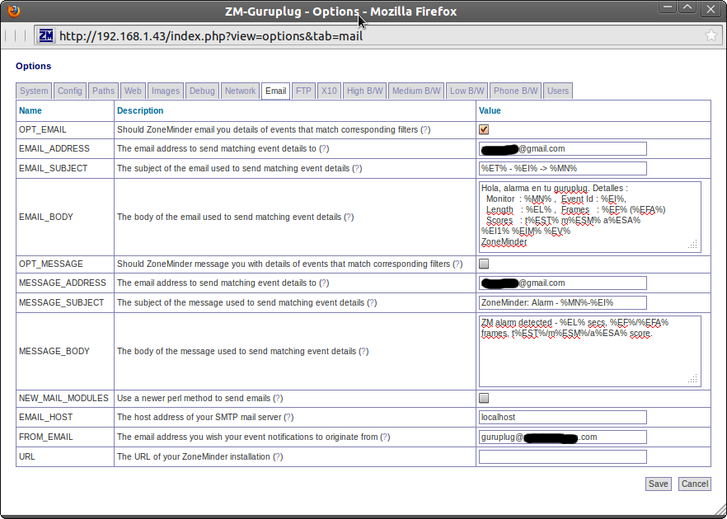Switch to the Config tab

pyautogui.click(x=70, y=91)
